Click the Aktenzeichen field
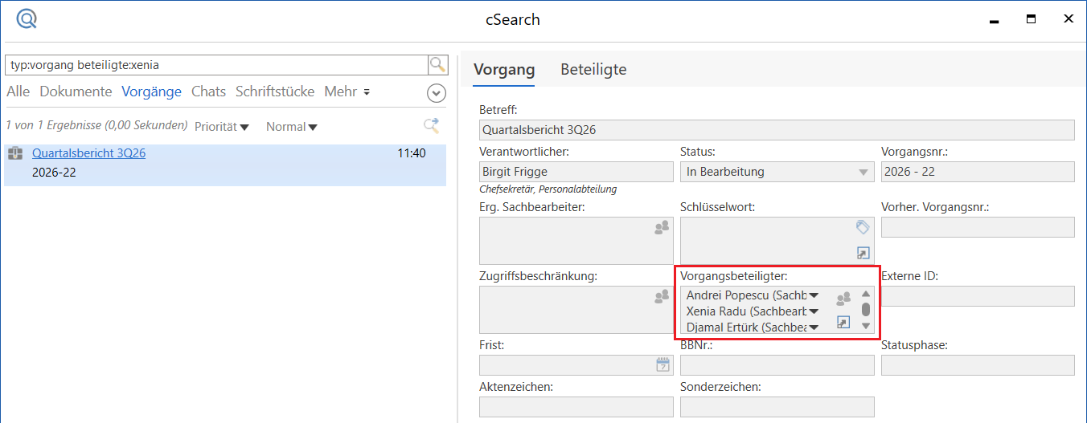This screenshot has height=423, width=1087. 576,407
